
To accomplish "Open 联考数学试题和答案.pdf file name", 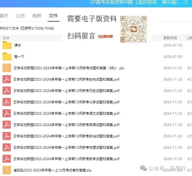I will 66,159.
